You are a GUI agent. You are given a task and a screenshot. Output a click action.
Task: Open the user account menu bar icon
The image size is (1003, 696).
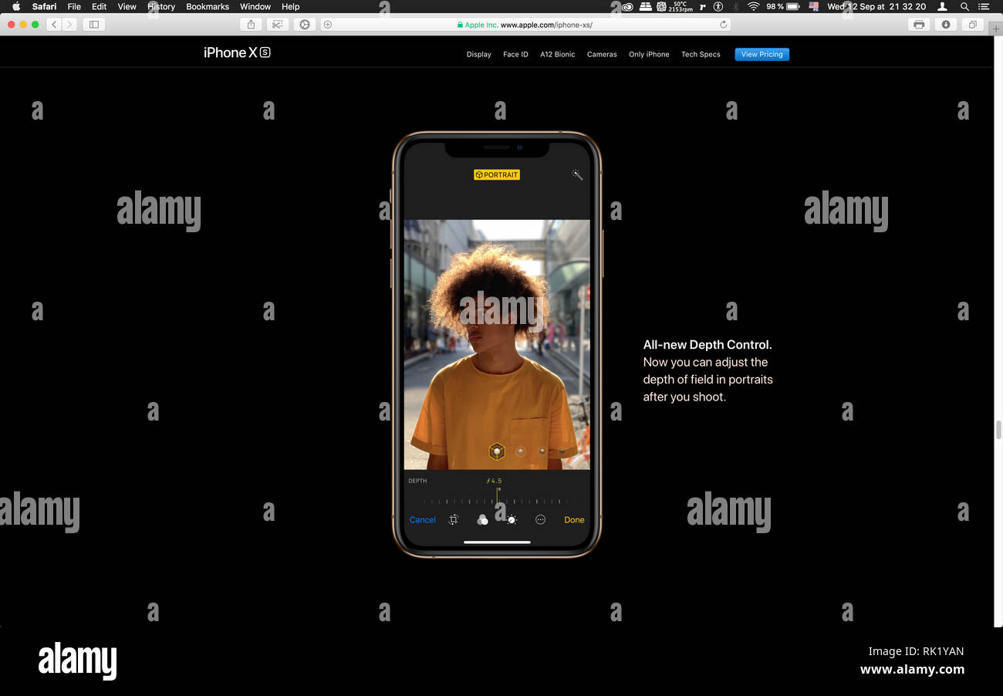pyautogui.click(x=942, y=6)
